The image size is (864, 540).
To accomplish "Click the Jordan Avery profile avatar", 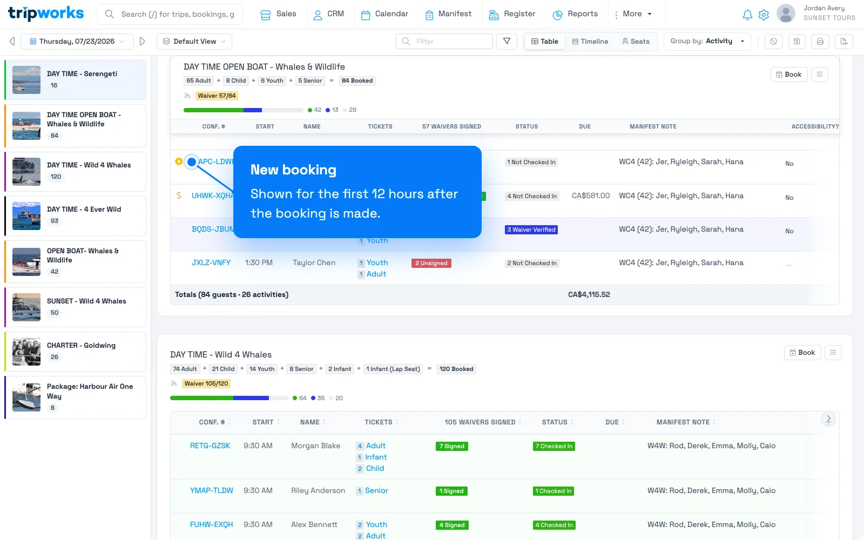I will tap(786, 13).
